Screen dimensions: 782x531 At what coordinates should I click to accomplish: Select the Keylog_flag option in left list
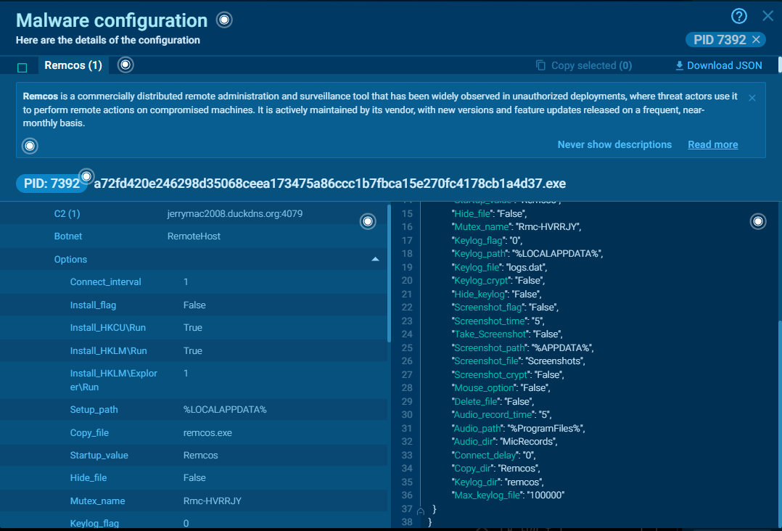click(x=194, y=522)
